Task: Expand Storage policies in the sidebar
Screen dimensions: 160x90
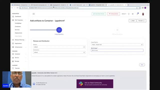Action: [x=17, y=61]
